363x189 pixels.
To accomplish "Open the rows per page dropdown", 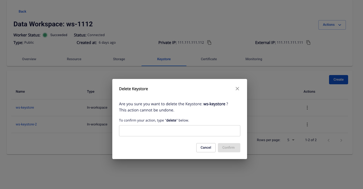I will coord(291,140).
